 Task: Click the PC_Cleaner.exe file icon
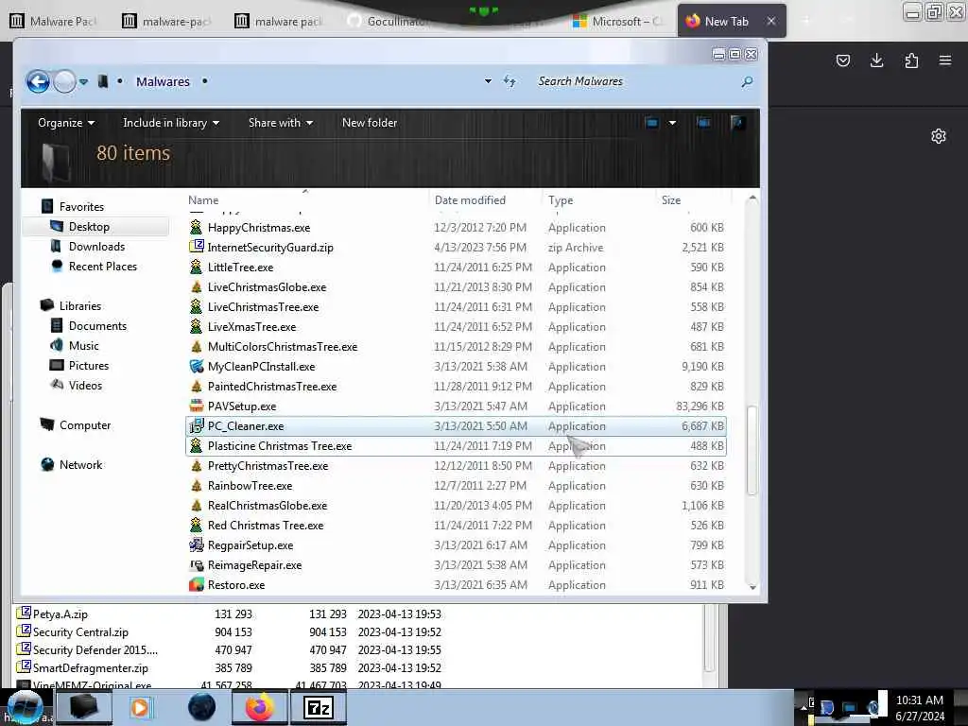click(x=197, y=426)
